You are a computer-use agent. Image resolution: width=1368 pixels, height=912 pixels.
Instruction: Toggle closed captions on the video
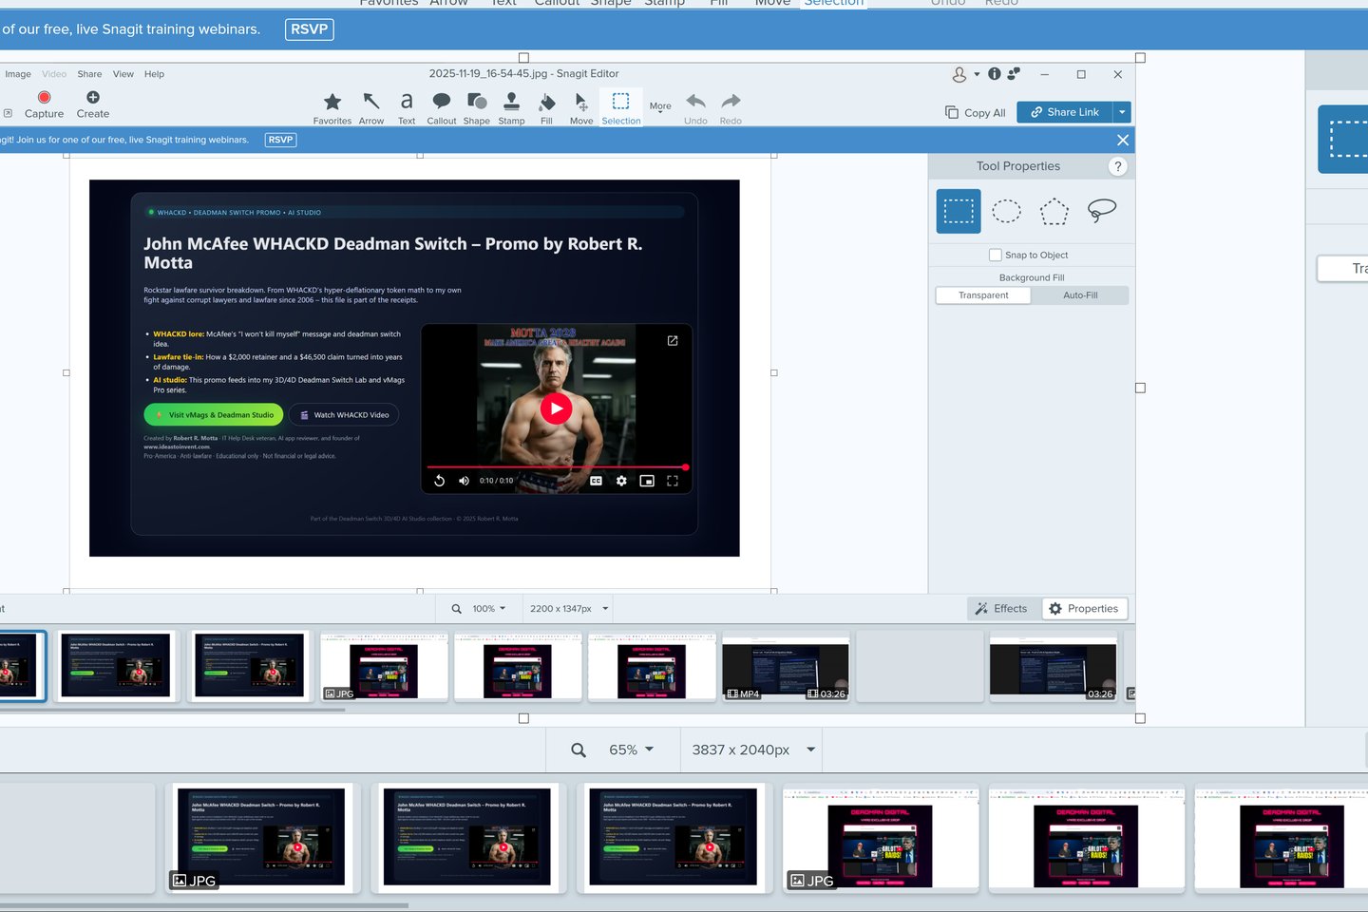[596, 481]
